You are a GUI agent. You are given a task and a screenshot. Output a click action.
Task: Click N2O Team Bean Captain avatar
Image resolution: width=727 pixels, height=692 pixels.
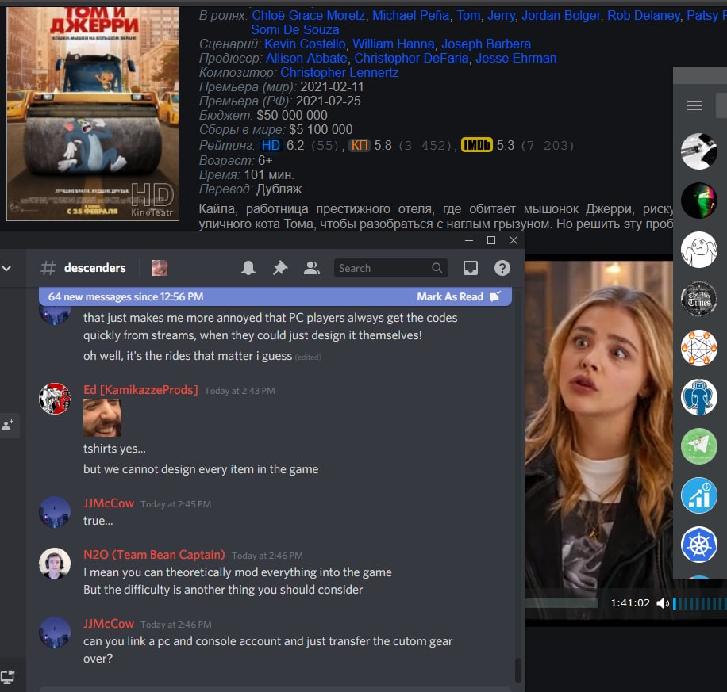pos(55,564)
